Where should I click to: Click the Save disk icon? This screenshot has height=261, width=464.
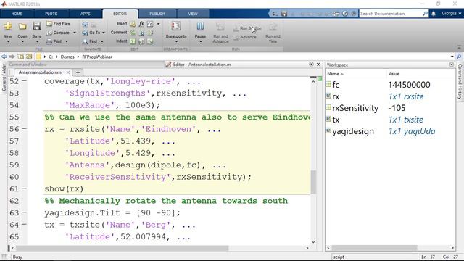(37, 26)
